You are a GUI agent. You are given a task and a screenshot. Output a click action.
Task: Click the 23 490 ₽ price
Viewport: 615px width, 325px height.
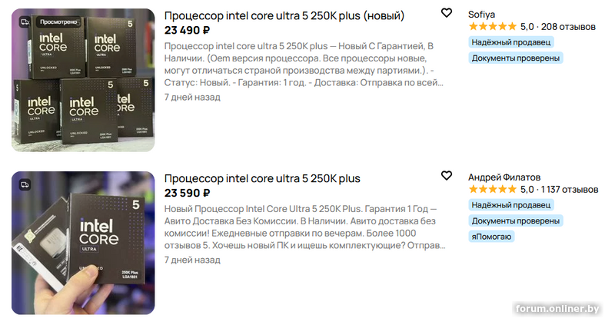(x=187, y=31)
